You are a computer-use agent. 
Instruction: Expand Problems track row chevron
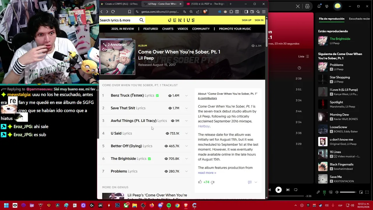186,171
